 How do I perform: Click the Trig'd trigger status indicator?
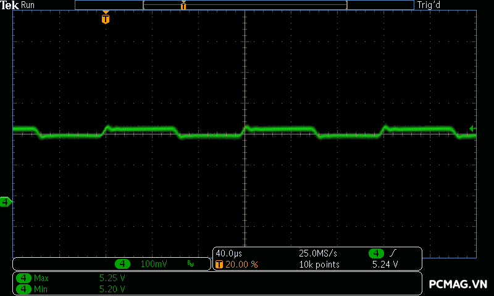(x=429, y=5)
